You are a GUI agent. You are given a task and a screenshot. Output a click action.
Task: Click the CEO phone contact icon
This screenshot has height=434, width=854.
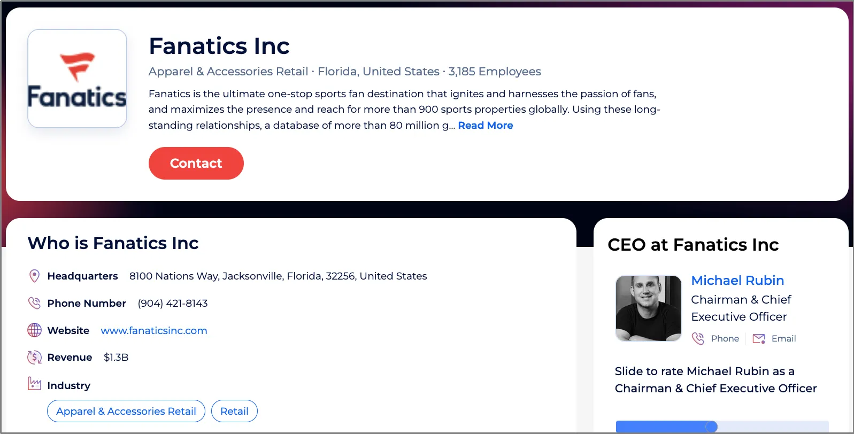tap(698, 338)
